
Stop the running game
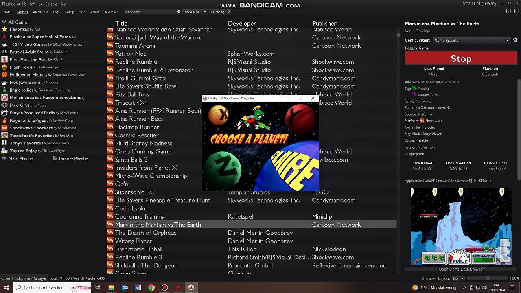(x=461, y=59)
